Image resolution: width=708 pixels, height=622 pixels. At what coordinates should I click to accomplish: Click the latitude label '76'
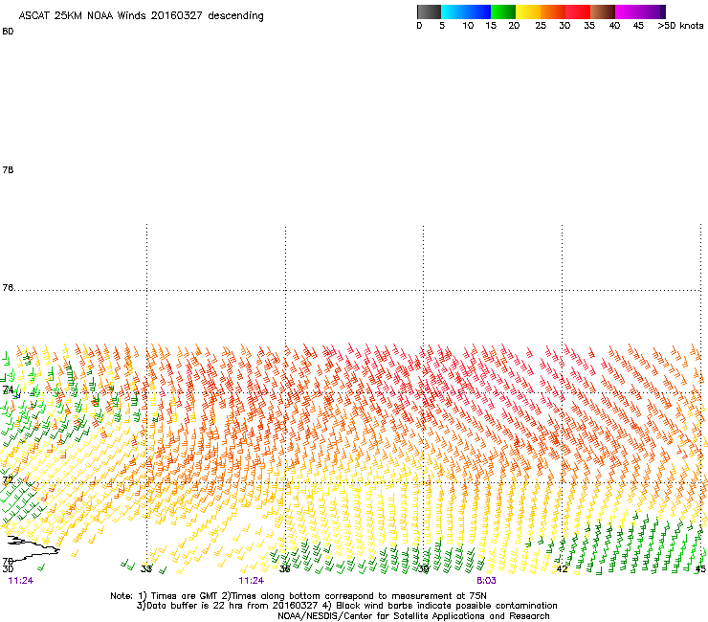8,288
